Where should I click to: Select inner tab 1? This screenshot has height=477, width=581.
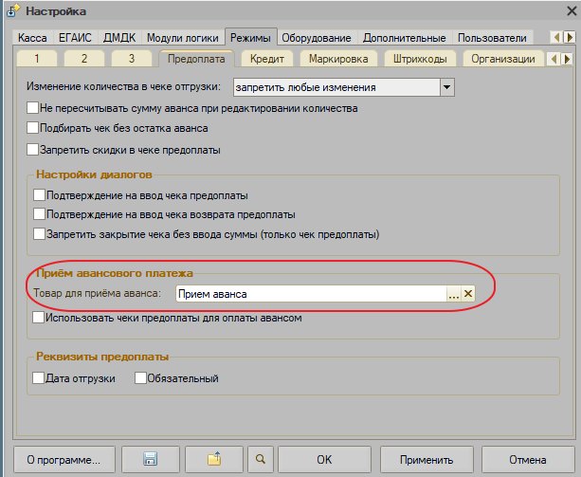[37, 59]
